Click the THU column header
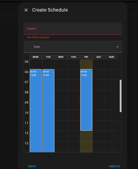The height and width of the screenshot is (169, 138). (74, 57)
